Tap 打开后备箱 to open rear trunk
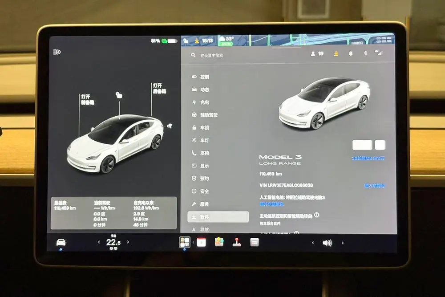The width and height of the screenshot is (445, 297). coord(159,88)
